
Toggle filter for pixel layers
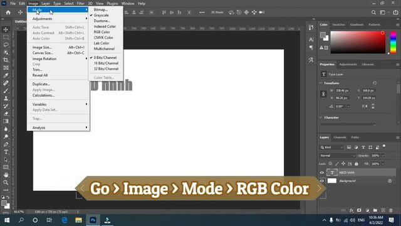349,148
